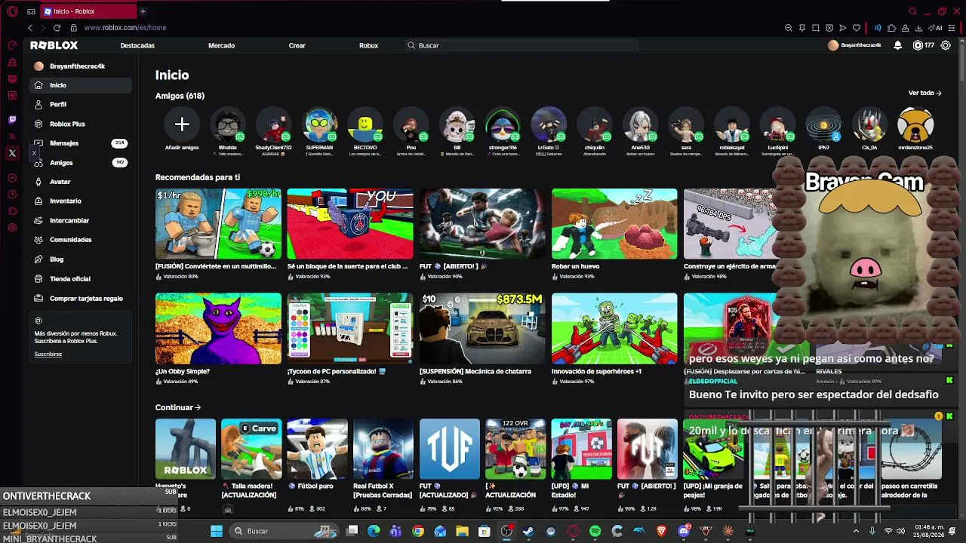This screenshot has height=543, width=966.
Task: Launch Spotify from the taskbar
Action: [x=595, y=531]
